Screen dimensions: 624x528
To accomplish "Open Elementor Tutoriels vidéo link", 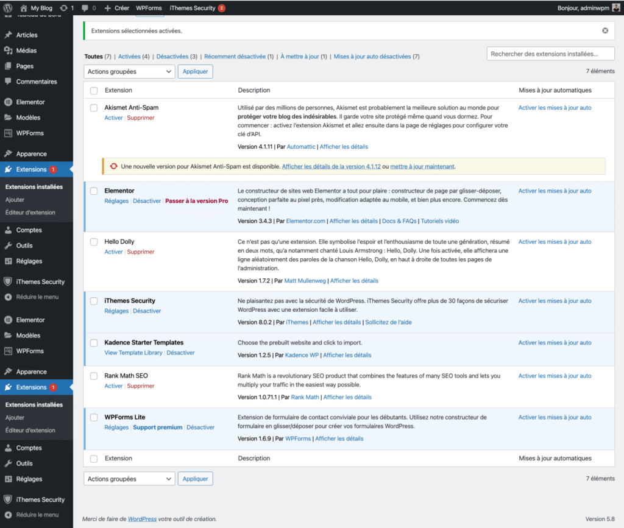I will click(440, 221).
